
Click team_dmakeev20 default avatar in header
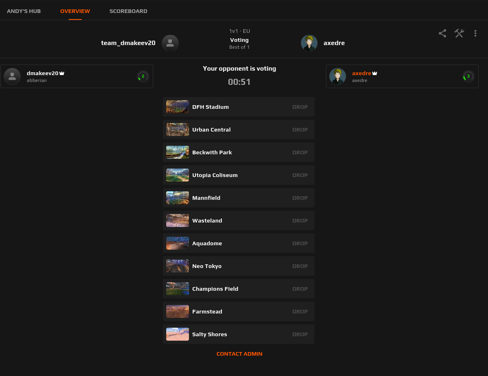point(170,43)
